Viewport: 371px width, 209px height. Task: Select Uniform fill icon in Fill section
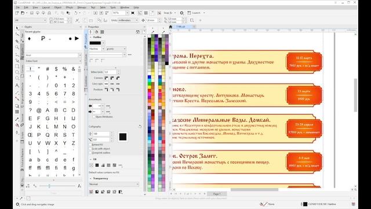(97, 165)
